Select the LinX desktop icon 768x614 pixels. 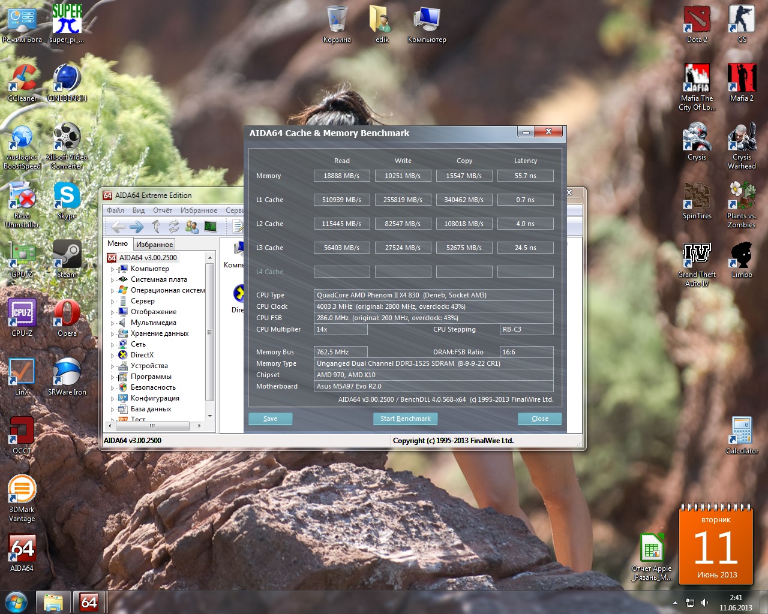point(22,377)
